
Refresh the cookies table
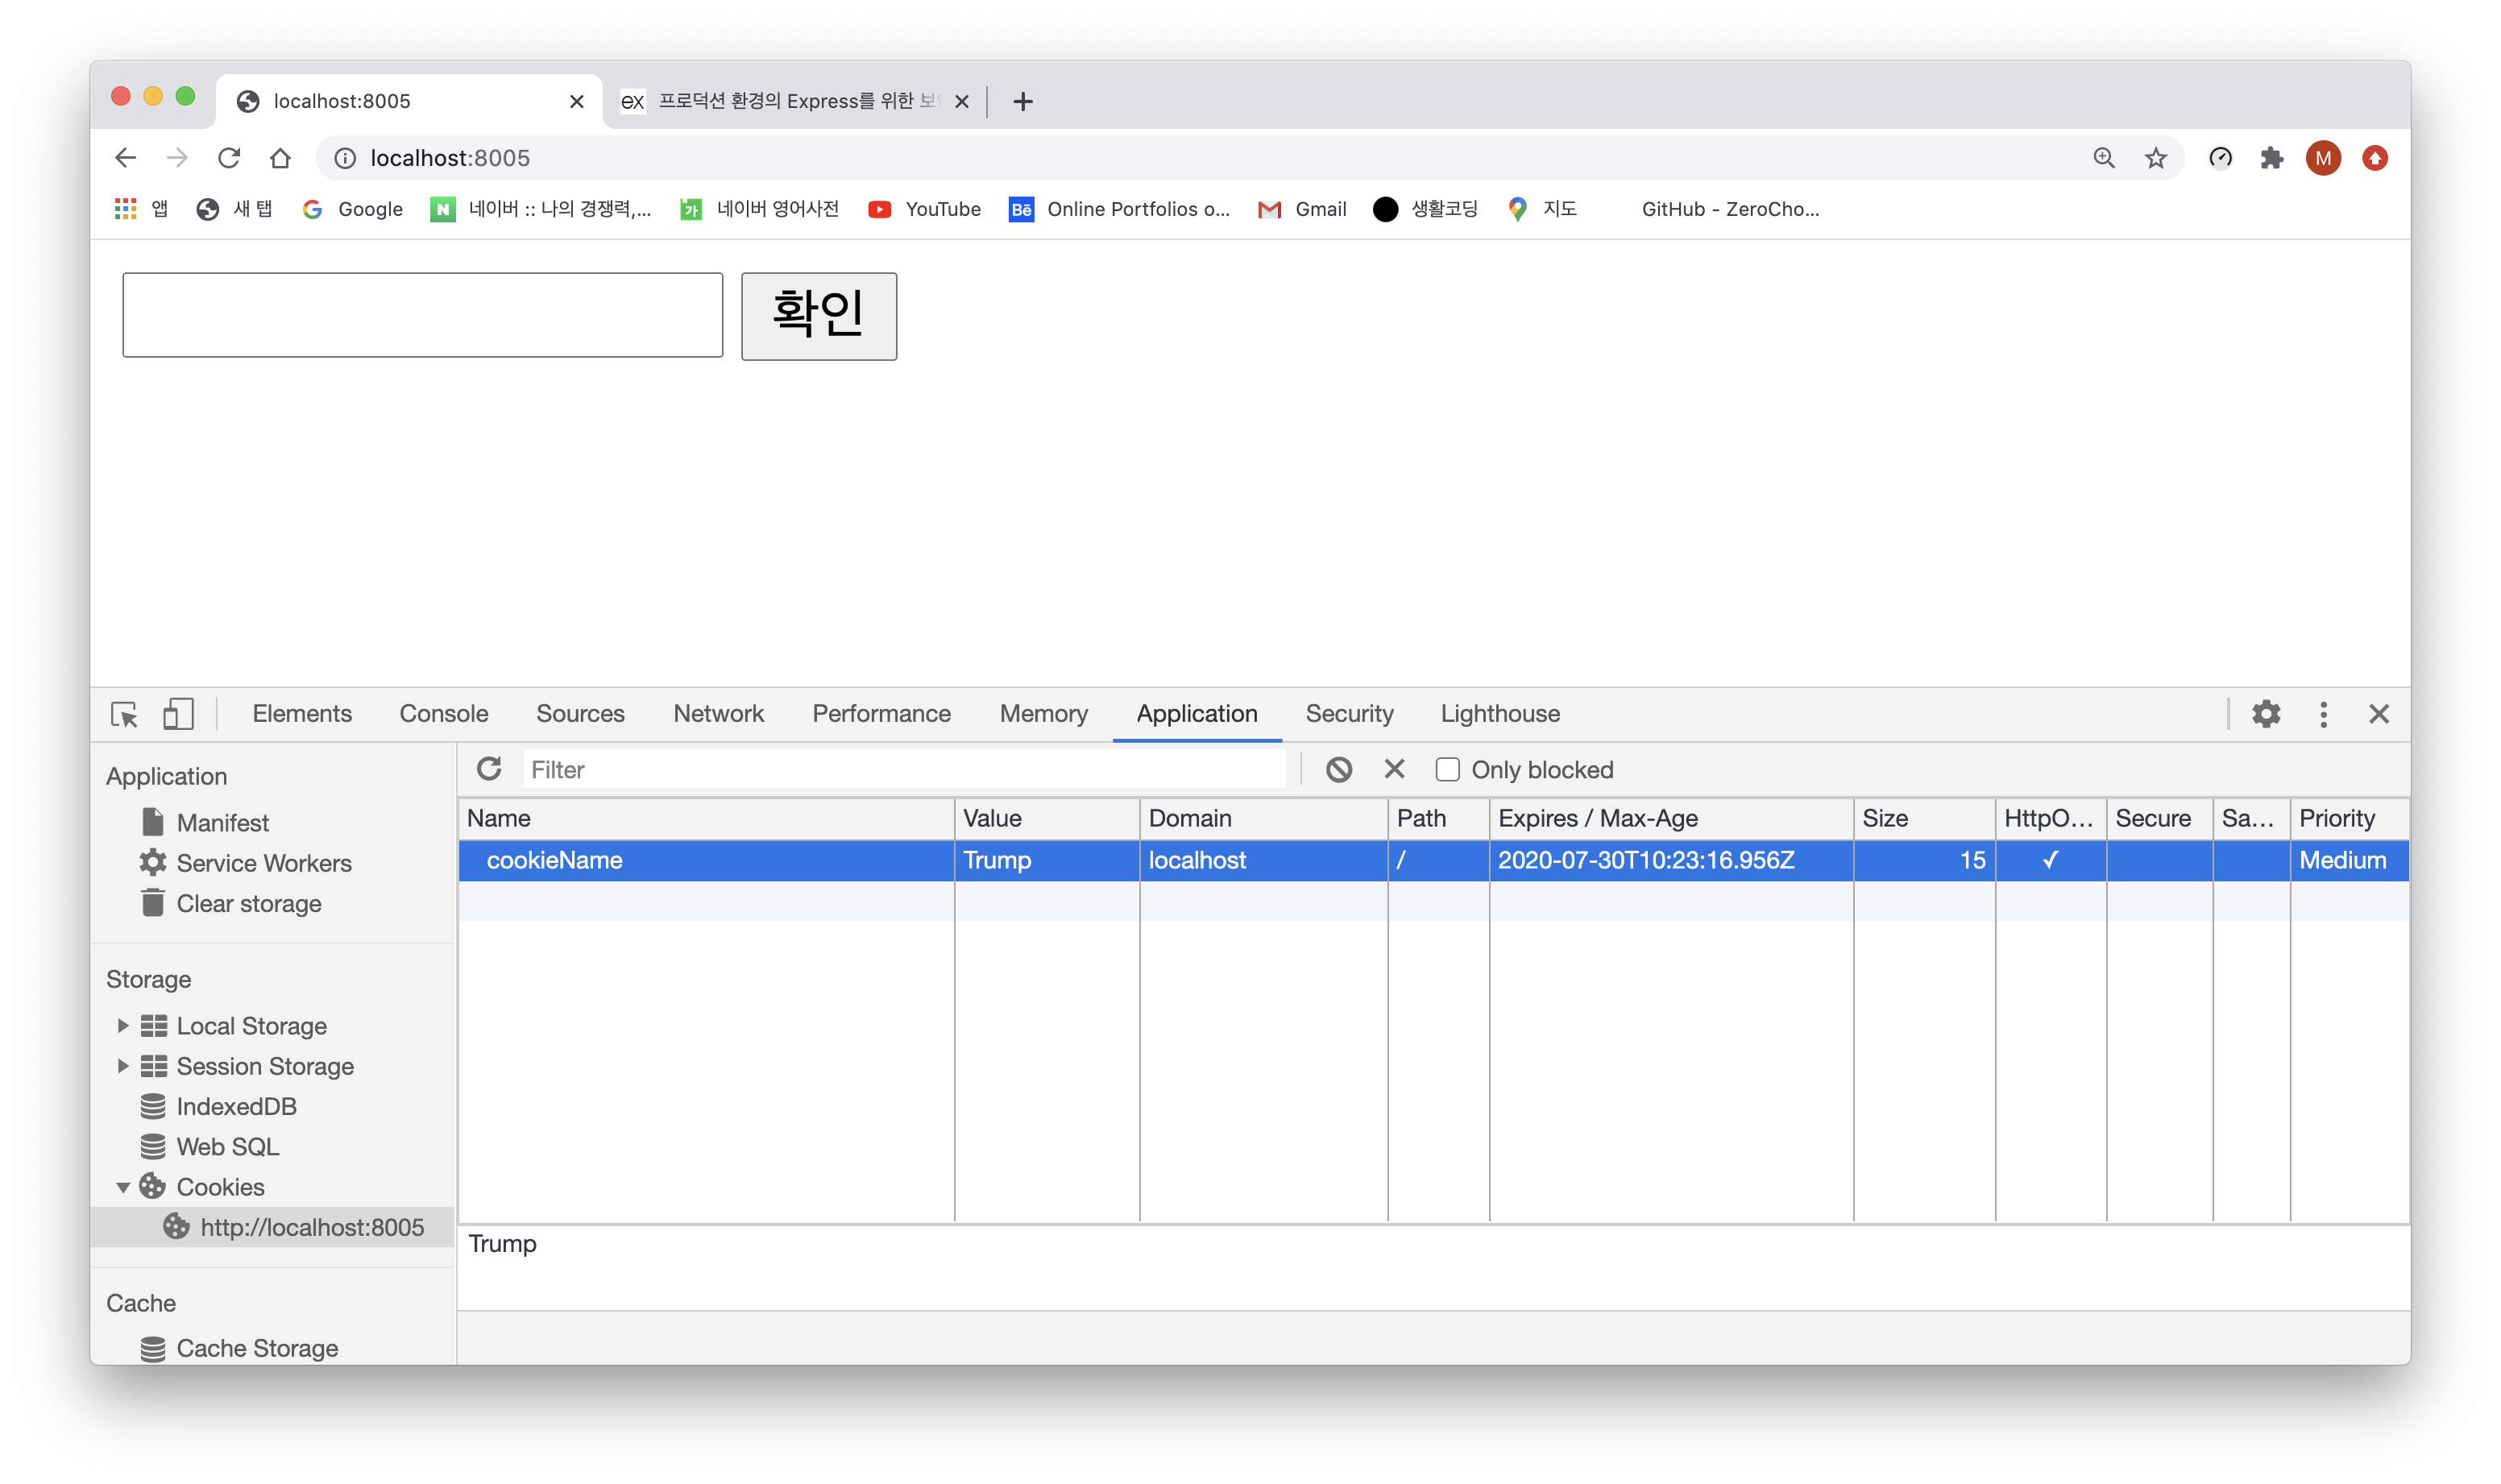[489, 769]
